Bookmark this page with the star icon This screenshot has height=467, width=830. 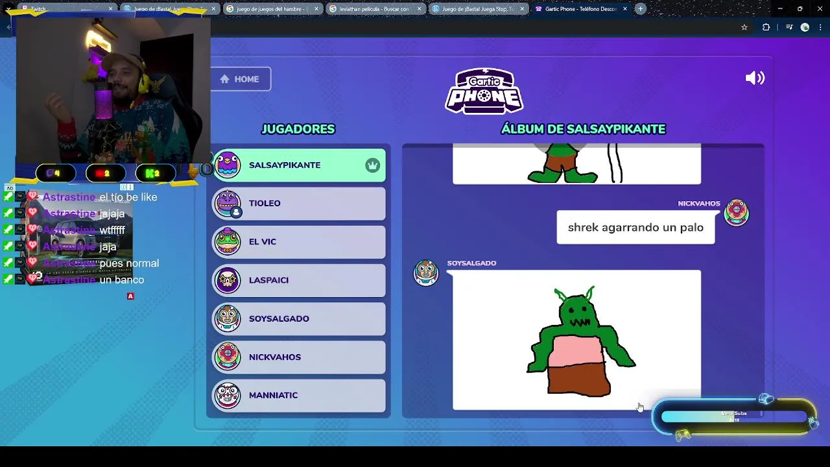[744, 27]
